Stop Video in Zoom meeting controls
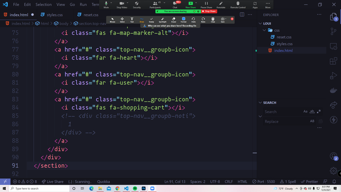This screenshot has width=341, height=192. click(122, 5)
